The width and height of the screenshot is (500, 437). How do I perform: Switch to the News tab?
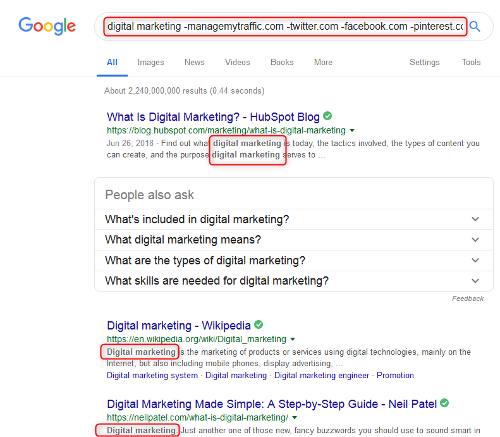click(195, 62)
